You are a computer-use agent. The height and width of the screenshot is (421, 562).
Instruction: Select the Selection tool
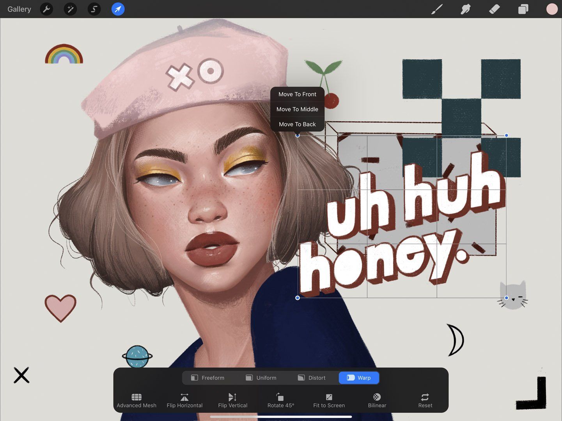pos(94,9)
